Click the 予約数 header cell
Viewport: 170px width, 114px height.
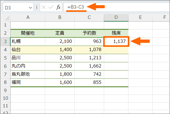coord(89,33)
